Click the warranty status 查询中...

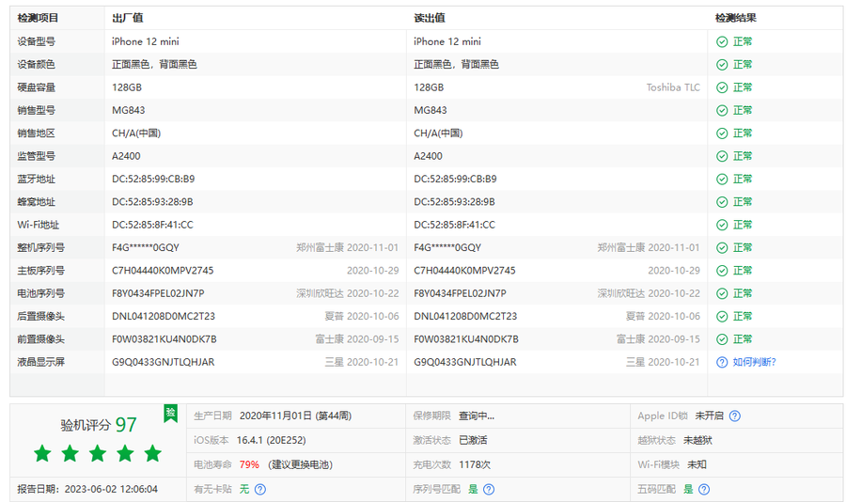(x=477, y=416)
